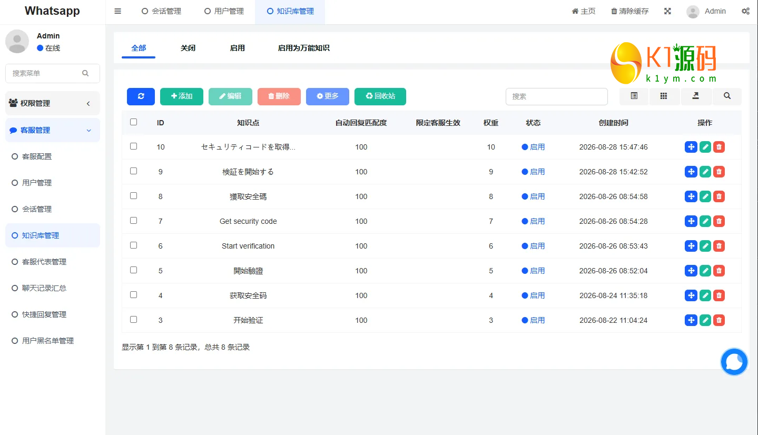
Task: Click the 添加 button
Action: 182,96
